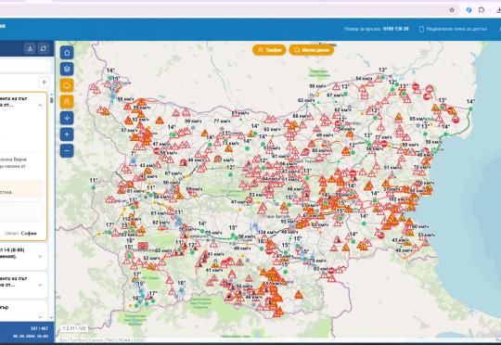Click the 102 км/ч speed label on the map
501x345 pixels.
[397, 199]
